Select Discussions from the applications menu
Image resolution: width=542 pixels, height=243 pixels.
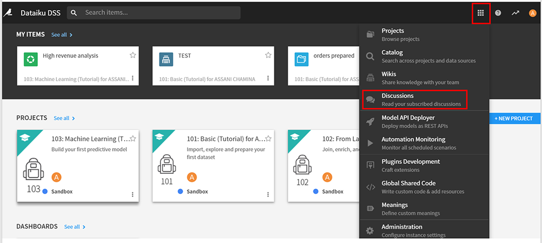click(x=415, y=100)
